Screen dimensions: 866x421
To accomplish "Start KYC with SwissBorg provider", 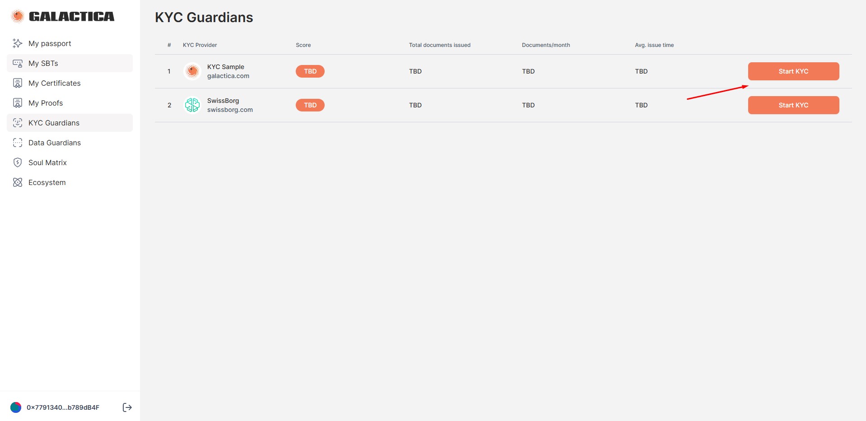I will coord(793,105).
